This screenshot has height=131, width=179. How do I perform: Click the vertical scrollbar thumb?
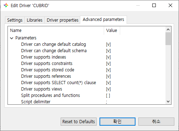[x=168, y=39]
